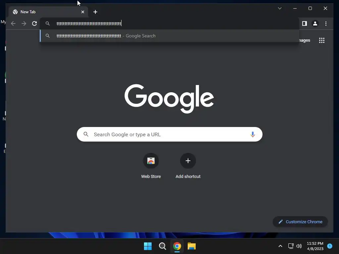Open Chrome three-dot menu
Screen dimensions: 339x254
[326, 23]
